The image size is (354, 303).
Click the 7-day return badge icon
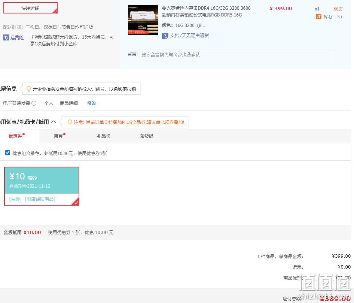(165, 36)
